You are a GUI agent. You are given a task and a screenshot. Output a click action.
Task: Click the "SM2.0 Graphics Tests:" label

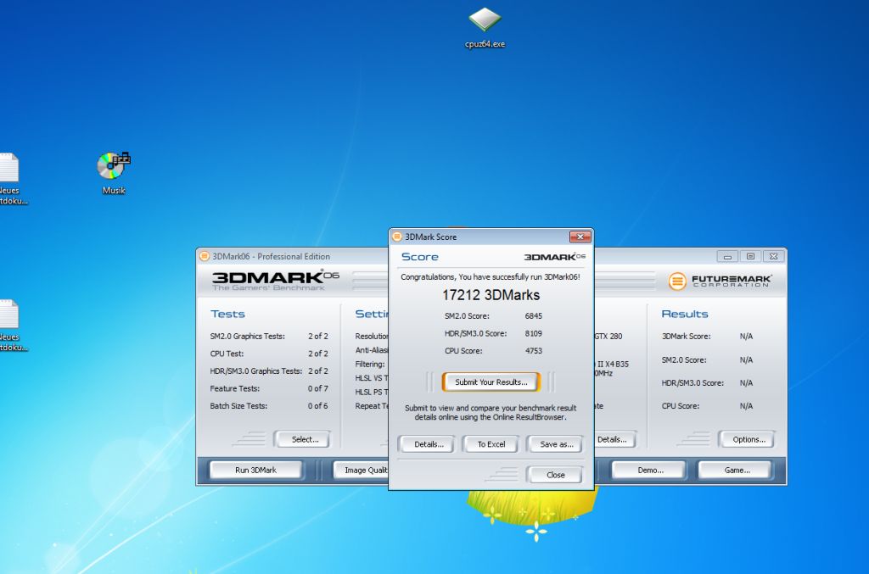pos(247,336)
